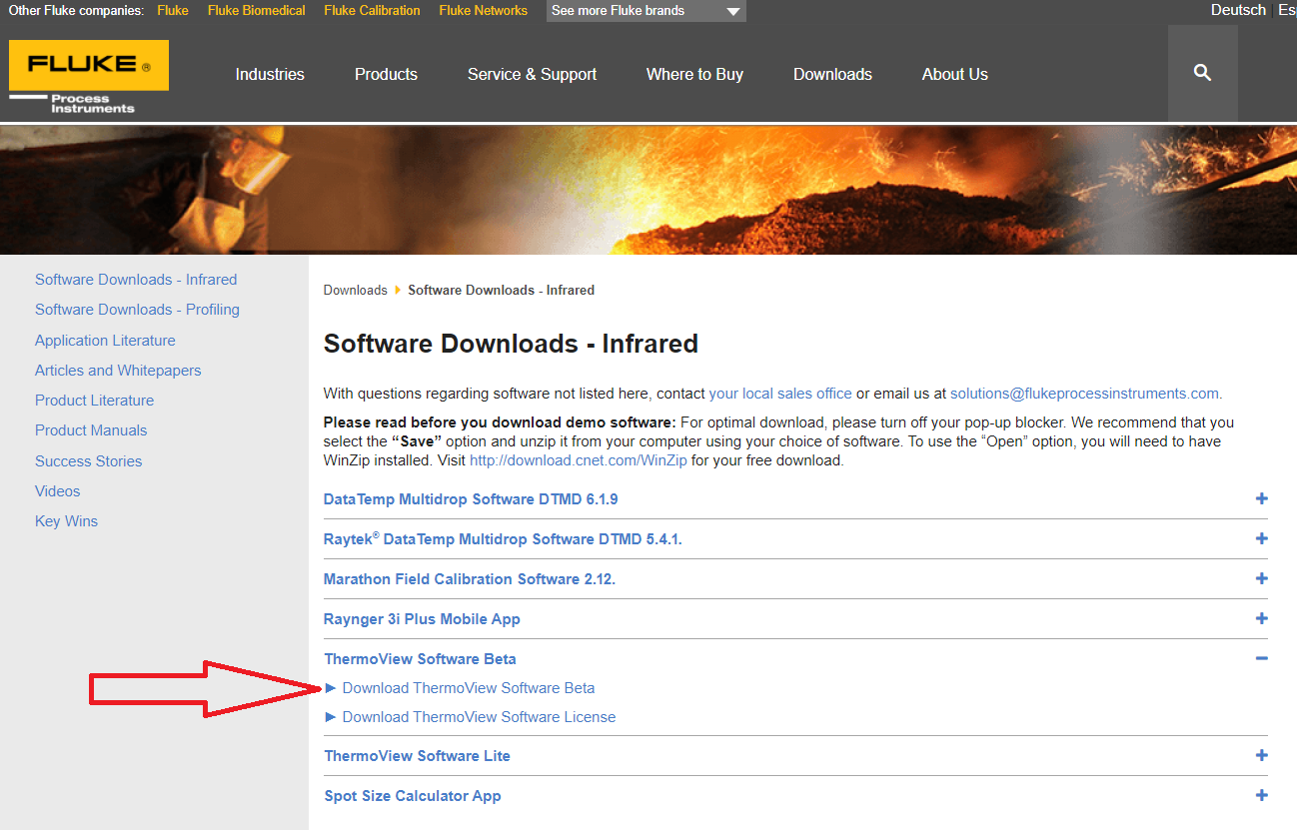Click ThermoView Software Beta section title
Screen dimensions: 1297x832
point(420,659)
